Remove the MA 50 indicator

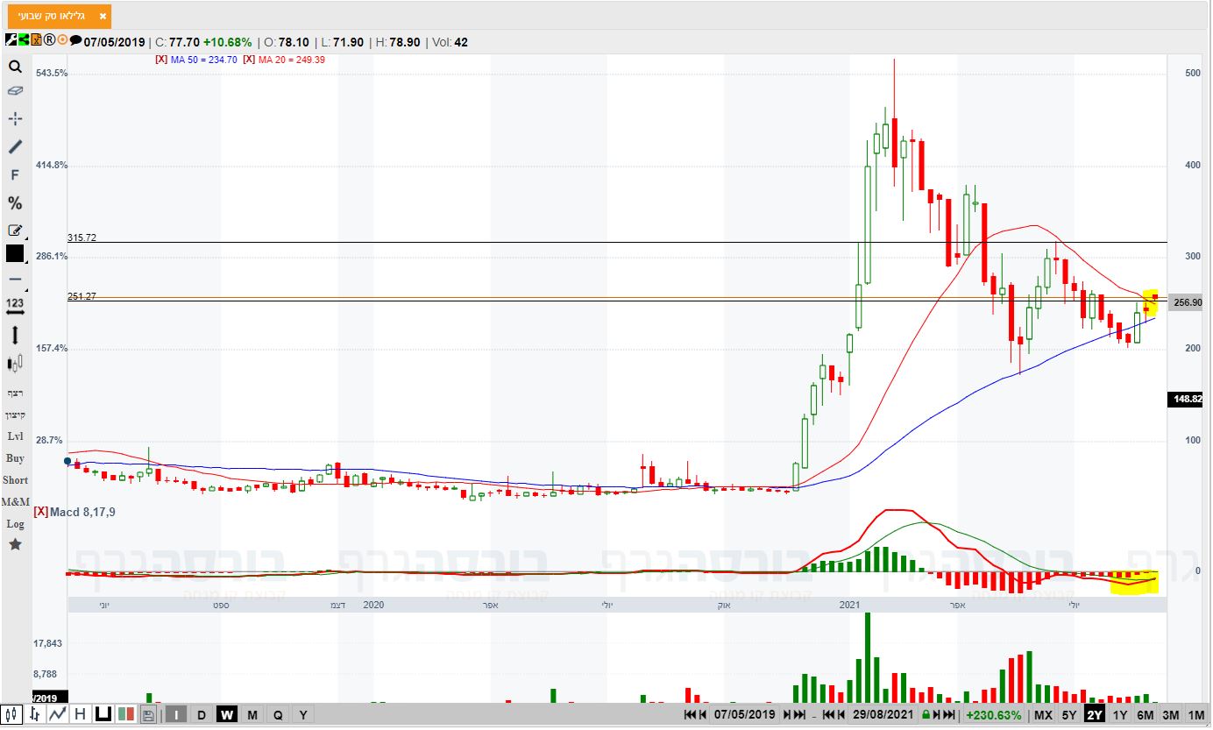click(x=161, y=60)
